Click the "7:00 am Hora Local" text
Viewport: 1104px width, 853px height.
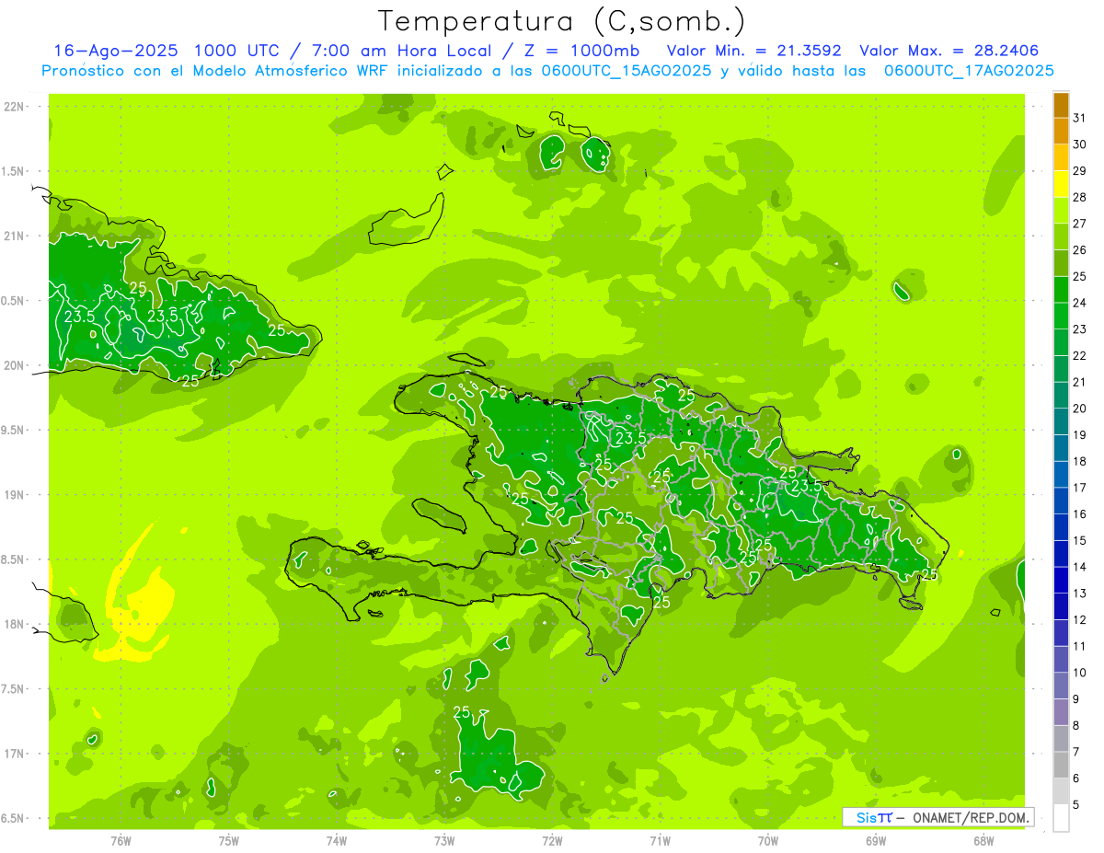click(403, 51)
